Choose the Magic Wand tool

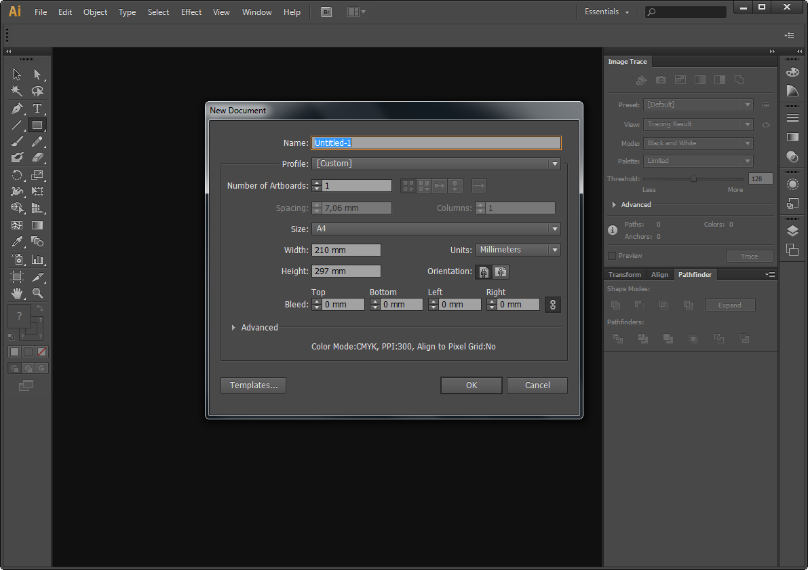[17, 91]
